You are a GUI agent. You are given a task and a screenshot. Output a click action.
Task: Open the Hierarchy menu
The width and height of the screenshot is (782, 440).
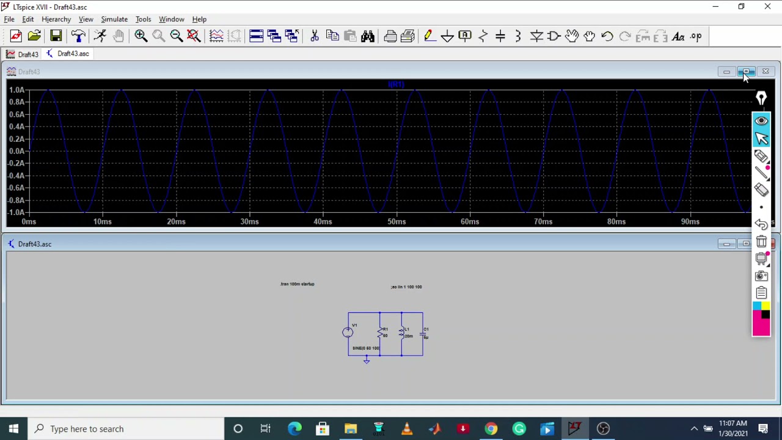pyautogui.click(x=56, y=19)
